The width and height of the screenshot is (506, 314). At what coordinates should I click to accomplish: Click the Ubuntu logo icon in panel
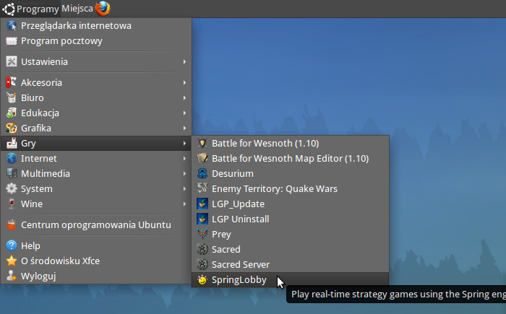[9, 9]
